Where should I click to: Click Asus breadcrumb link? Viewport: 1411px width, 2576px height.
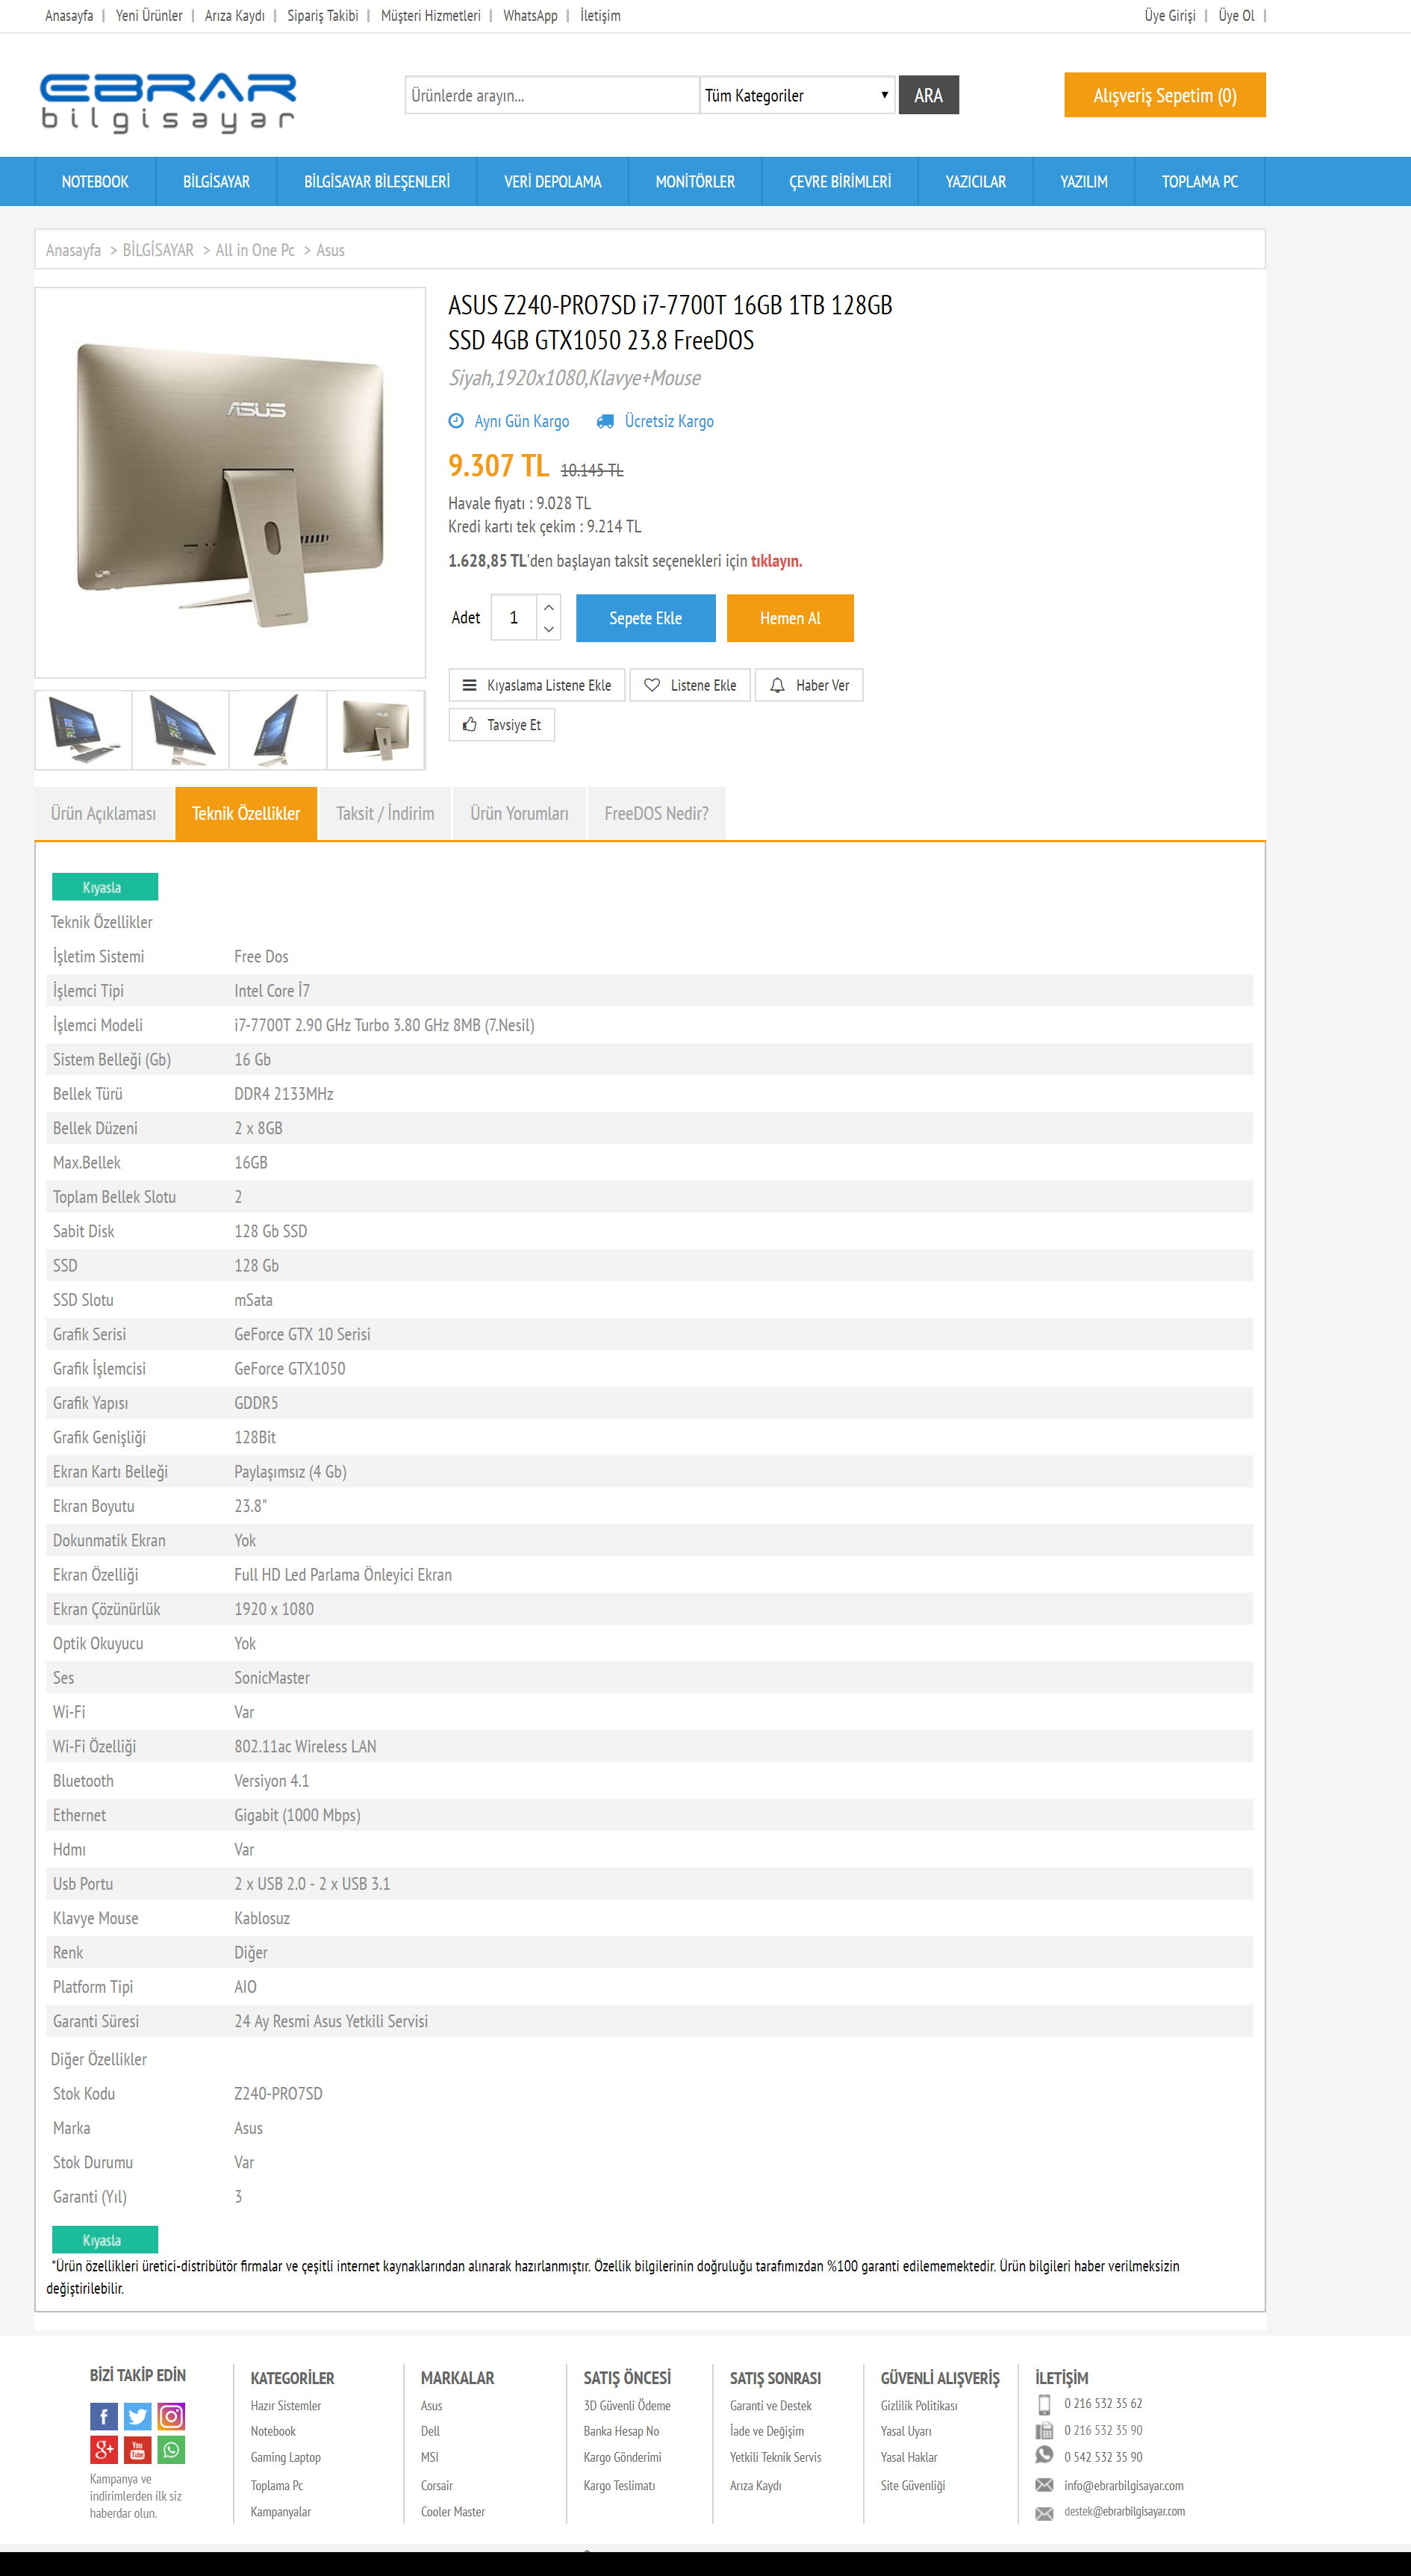click(330, 250)
